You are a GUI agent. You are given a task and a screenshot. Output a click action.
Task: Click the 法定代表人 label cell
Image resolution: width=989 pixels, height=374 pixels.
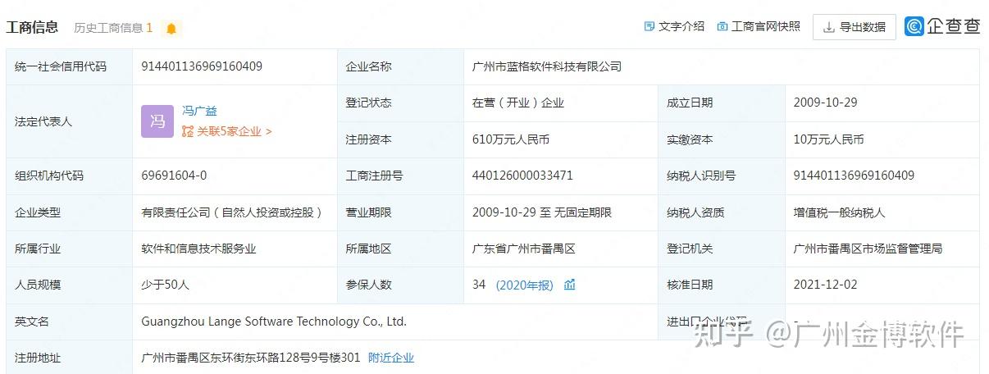point(69,121)
